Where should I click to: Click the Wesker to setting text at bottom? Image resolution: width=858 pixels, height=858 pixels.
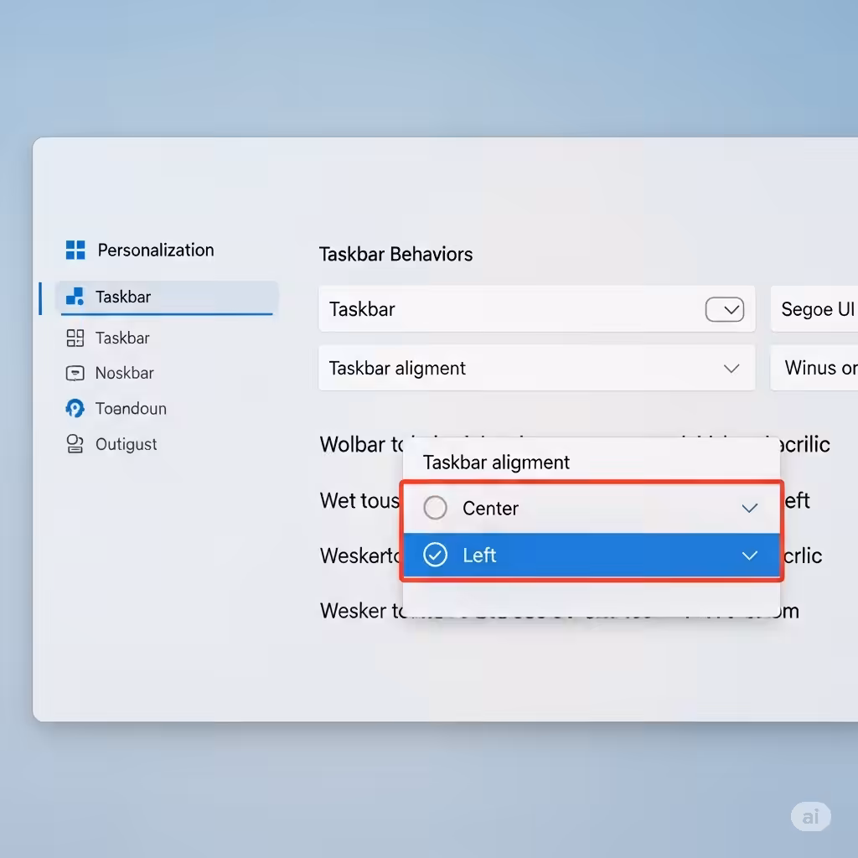pos(362,611)
